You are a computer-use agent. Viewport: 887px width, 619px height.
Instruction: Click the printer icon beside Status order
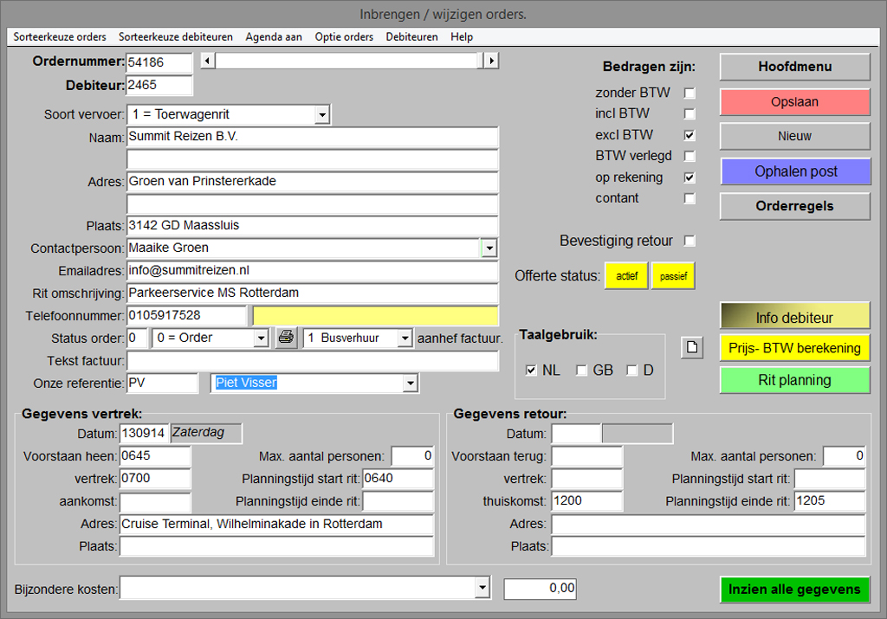(286, 338)
